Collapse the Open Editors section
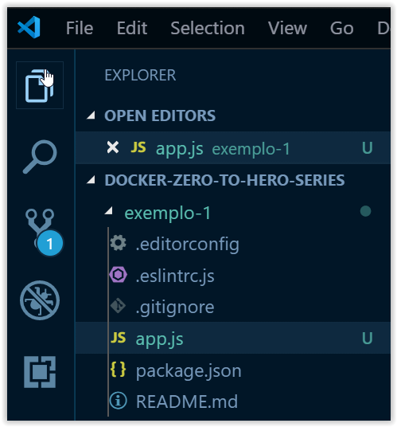Screen dimensions: 397x427 click(x=91, y=116)
